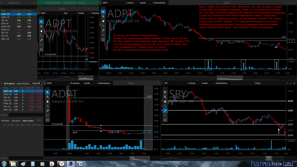Sort watch list by NetChange column
This screenshot has height=167, width=297.
16,11
